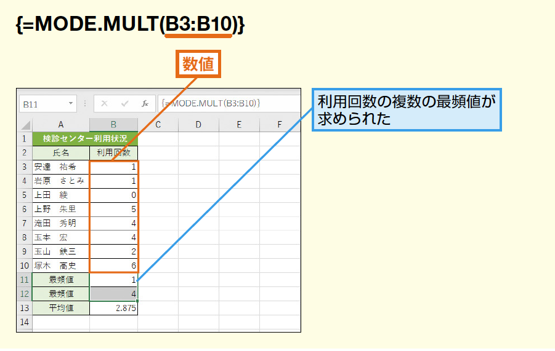Select cell B11 containing first 最頻値 result
The width and height of the screenshot is (555, 351).
[113, 280]
